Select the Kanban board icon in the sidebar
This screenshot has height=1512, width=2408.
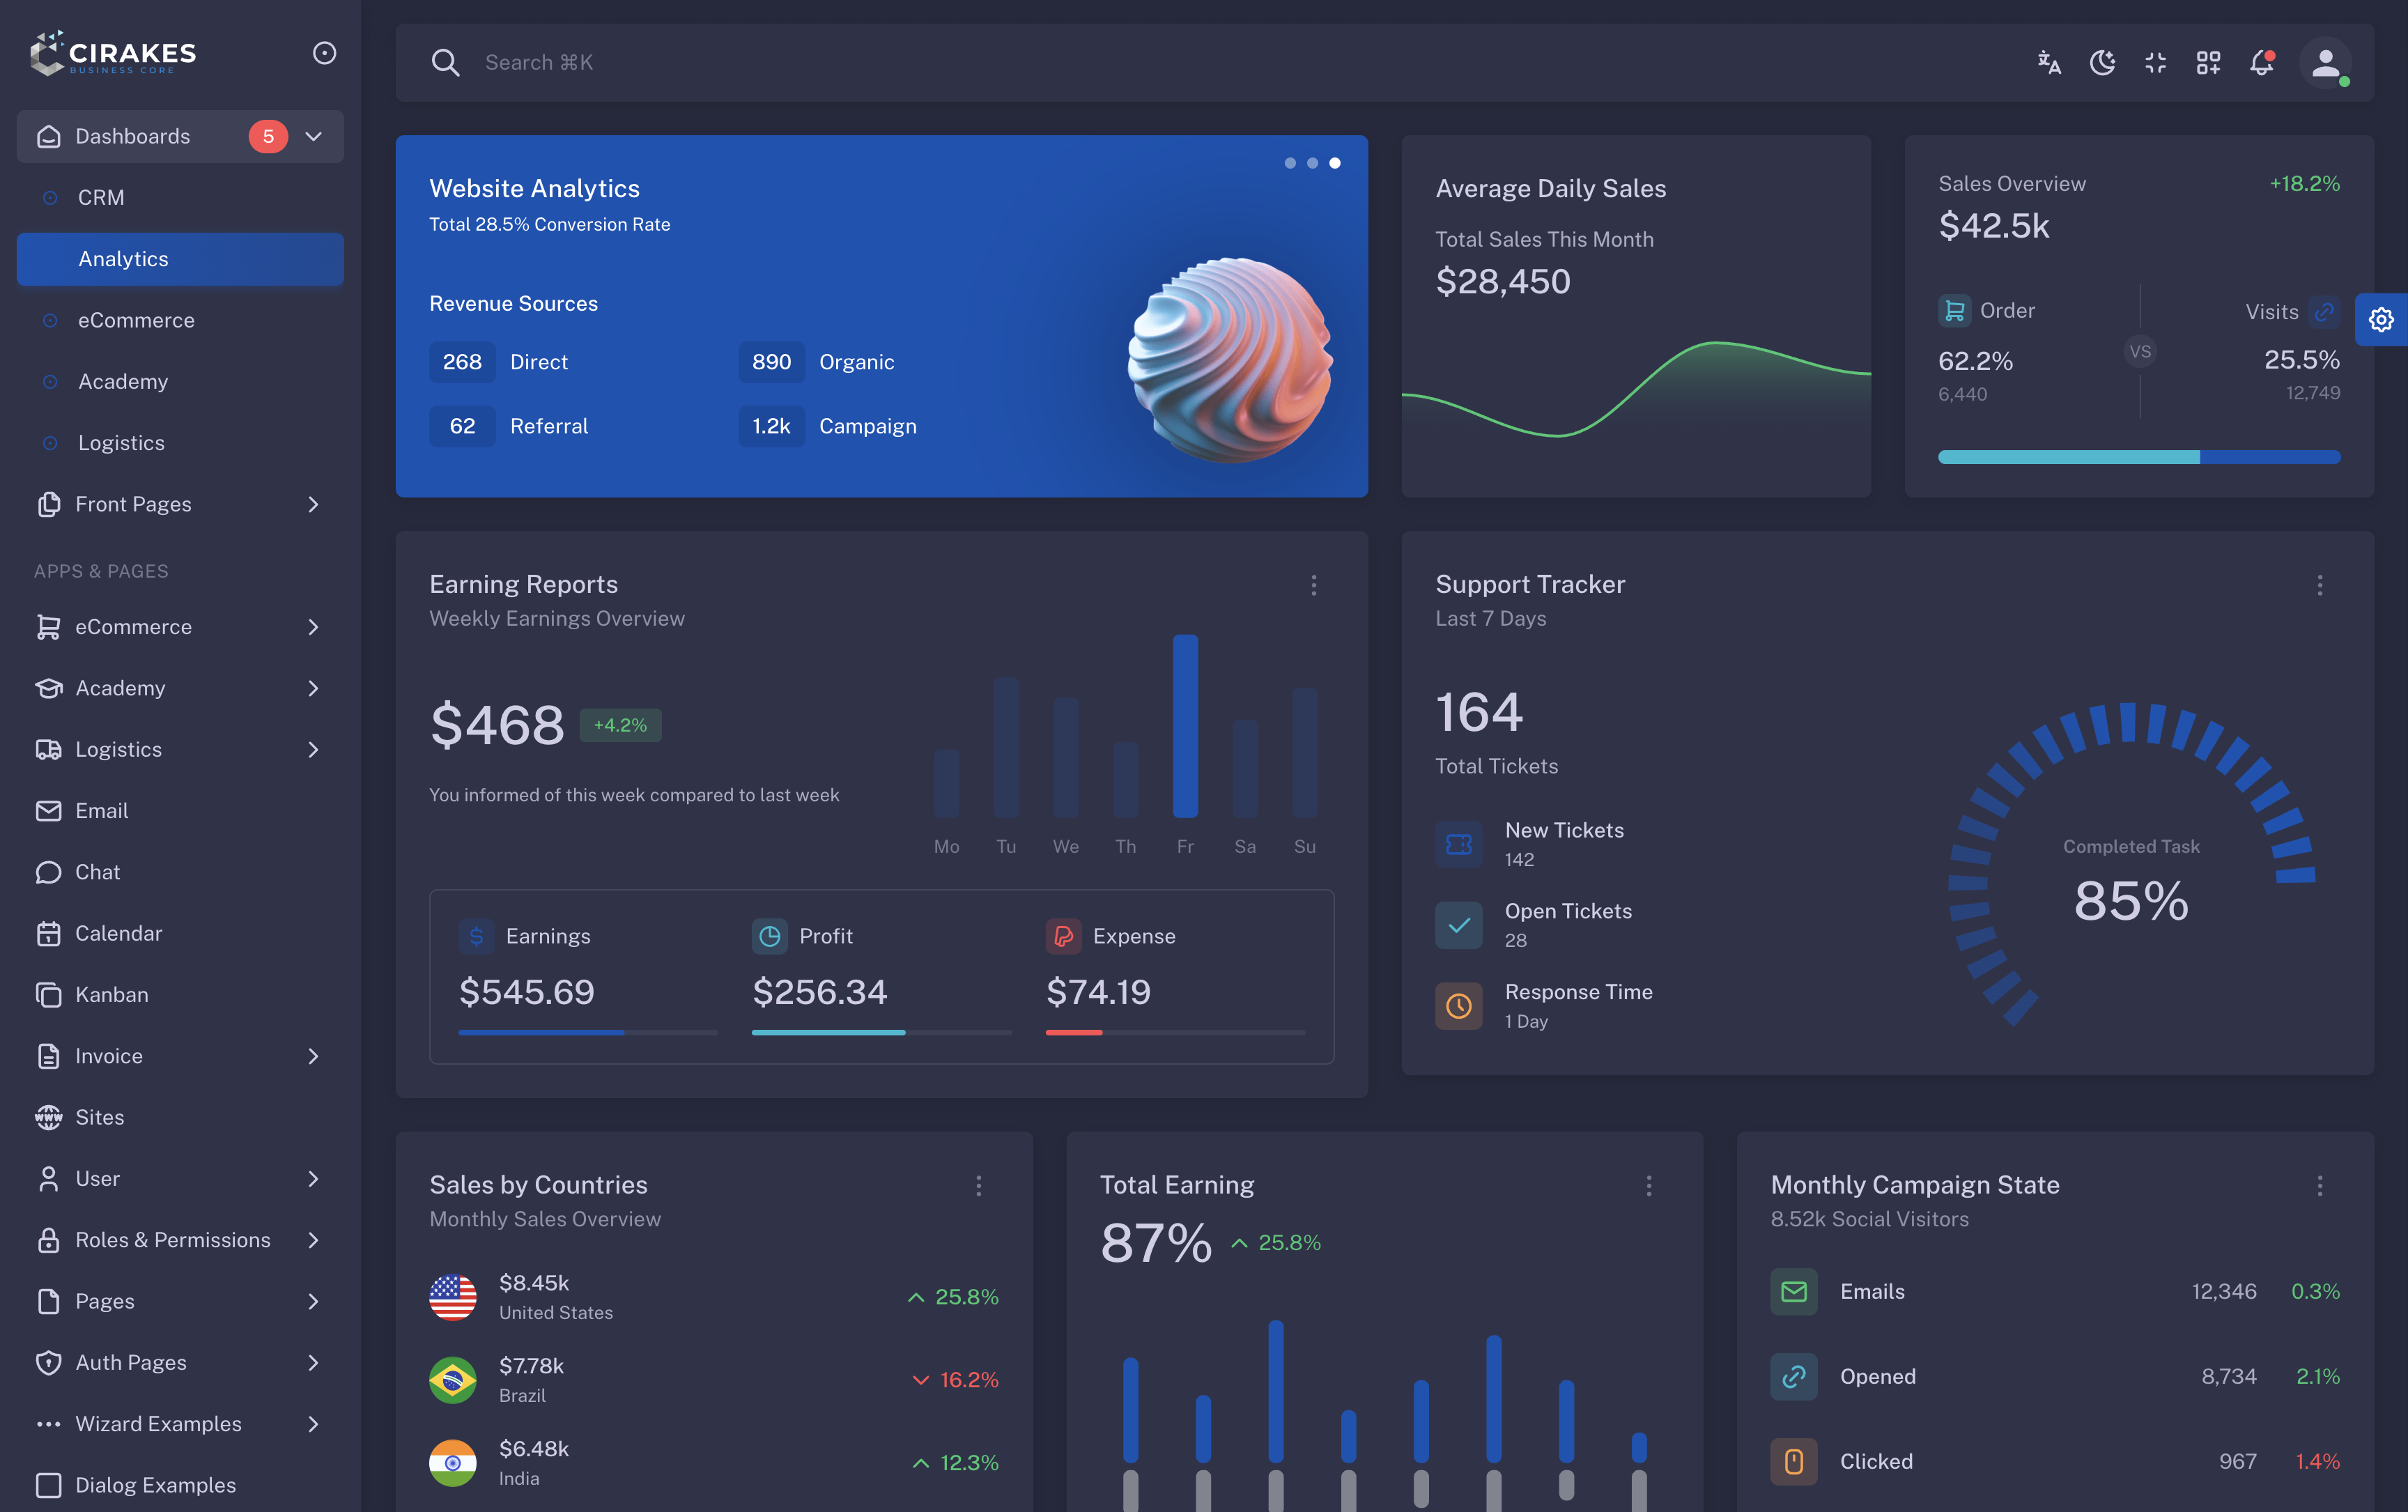49,994
